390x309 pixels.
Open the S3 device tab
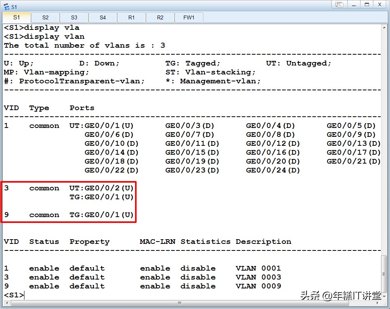tap(74, 17)
